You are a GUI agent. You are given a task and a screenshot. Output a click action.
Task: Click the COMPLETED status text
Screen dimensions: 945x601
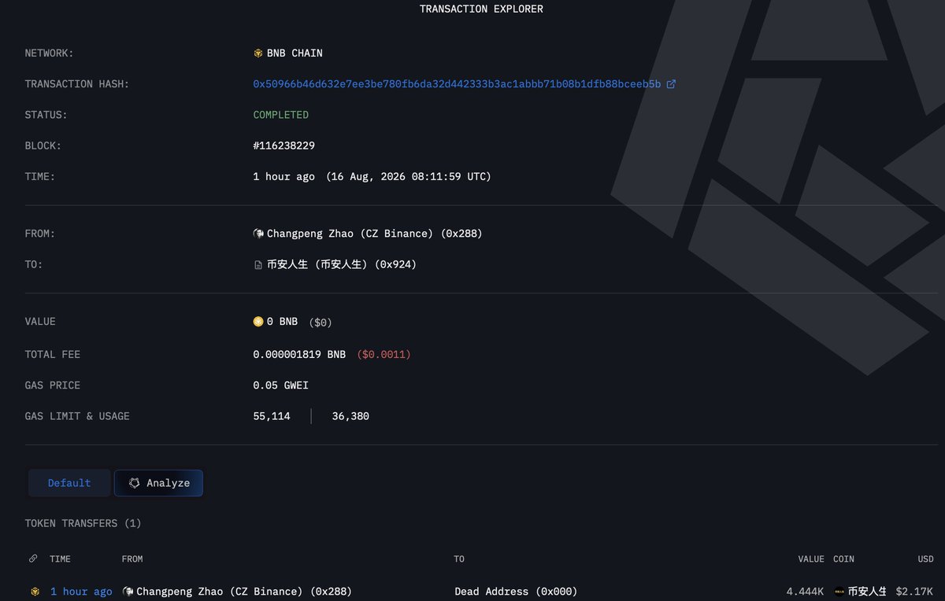(280, 115)
